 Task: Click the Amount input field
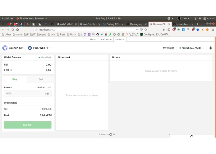tap(28, 94)
